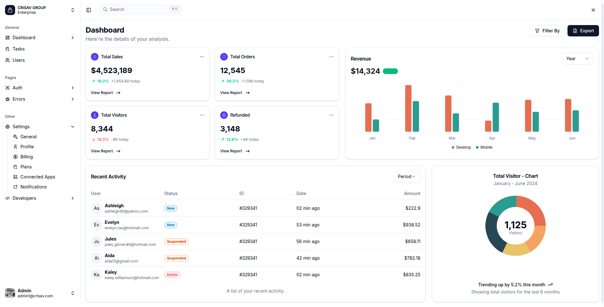Click the Admin profile avatar

(10, 293)
